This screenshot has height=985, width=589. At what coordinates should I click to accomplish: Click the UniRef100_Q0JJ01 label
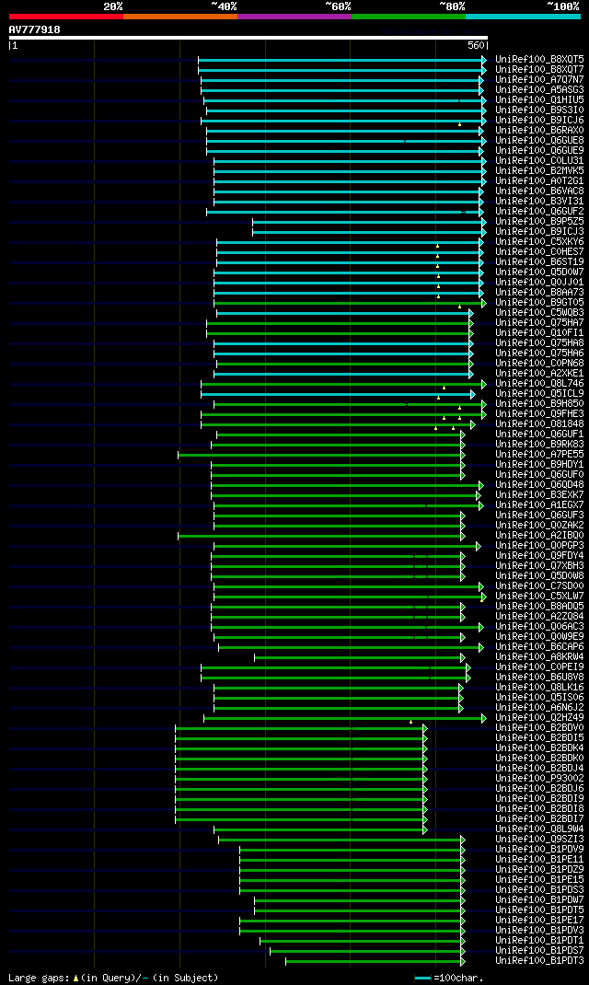coord(539,282)
